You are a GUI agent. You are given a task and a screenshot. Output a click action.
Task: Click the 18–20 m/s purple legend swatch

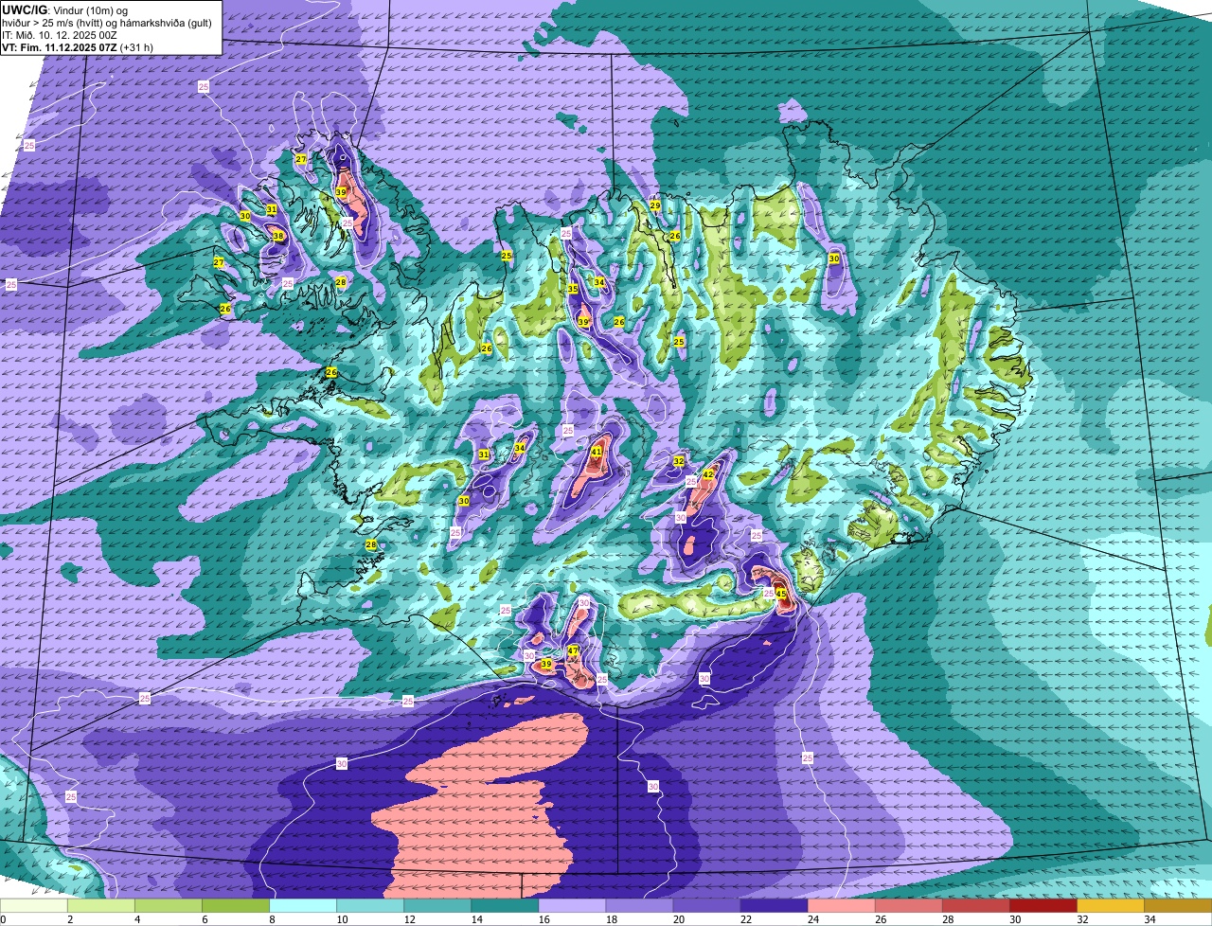point(639,906)
